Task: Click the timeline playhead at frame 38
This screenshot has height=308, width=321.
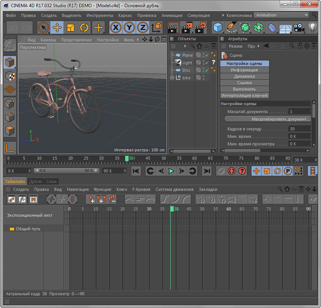Action: 127,159
